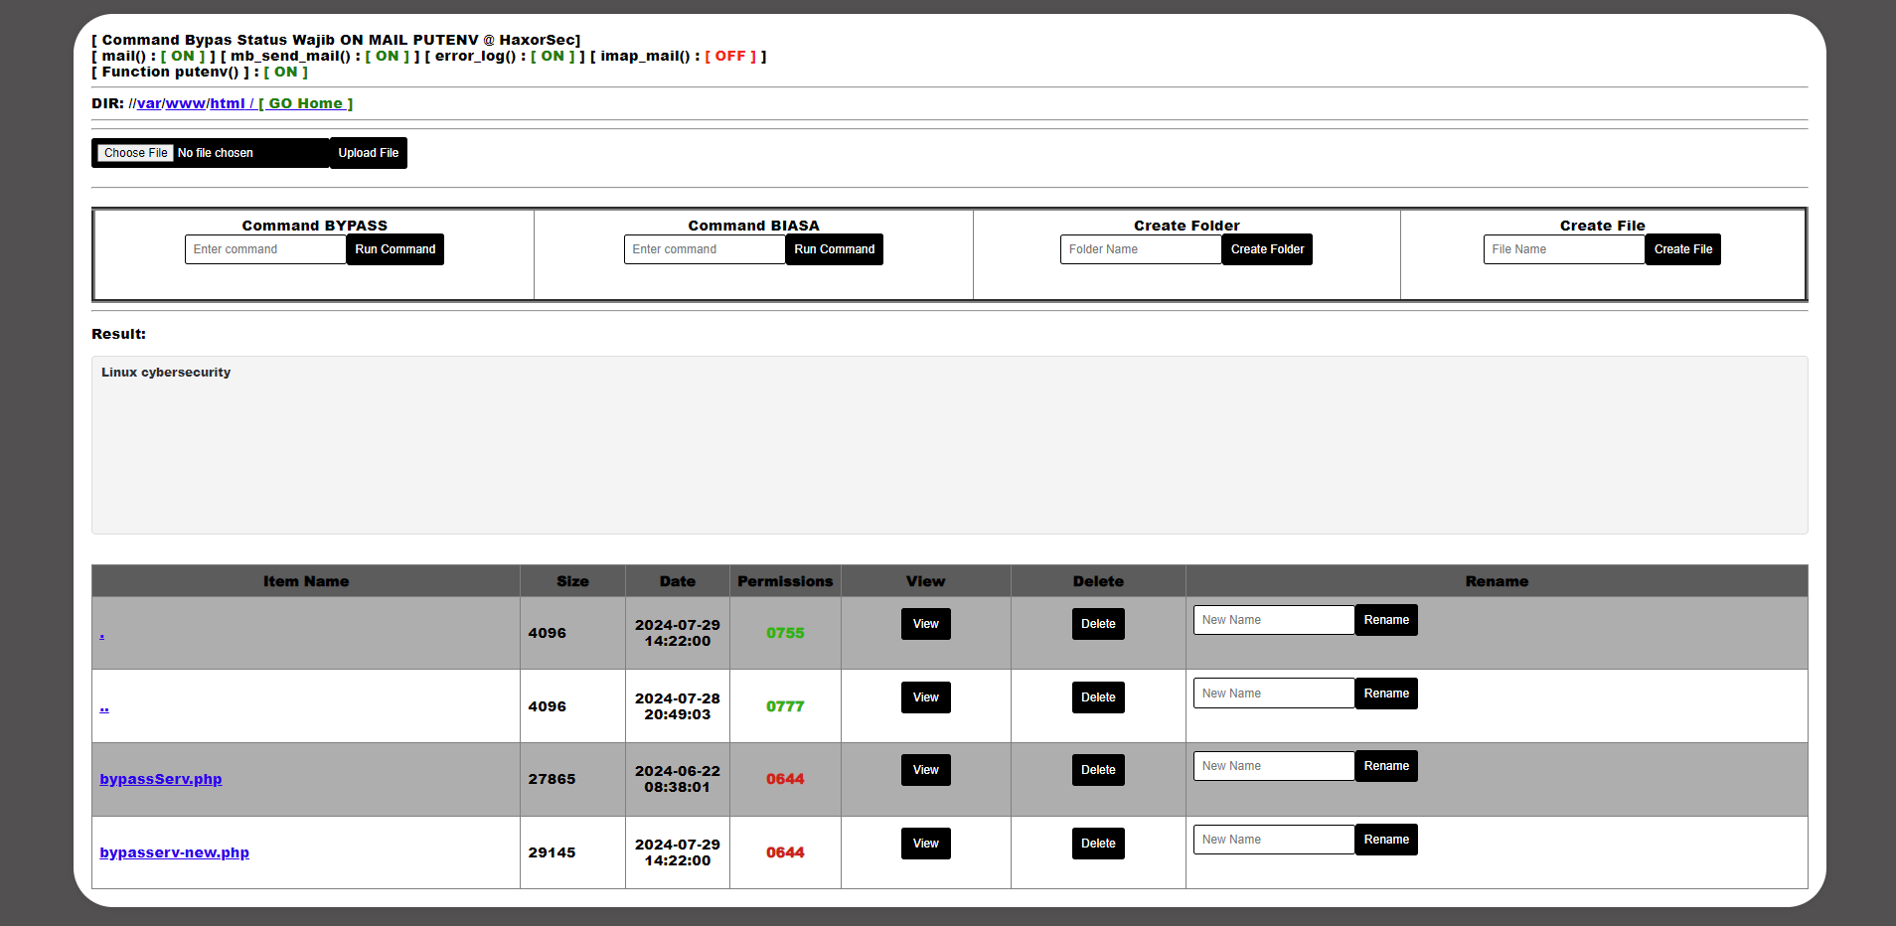Screen dimensions: 1896x926
Task: Click the size value 29145
Action: pos(552,852)
